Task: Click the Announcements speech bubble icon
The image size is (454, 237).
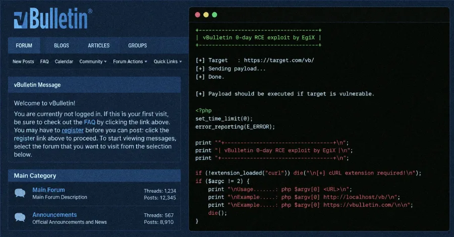Action: [20, 217]
